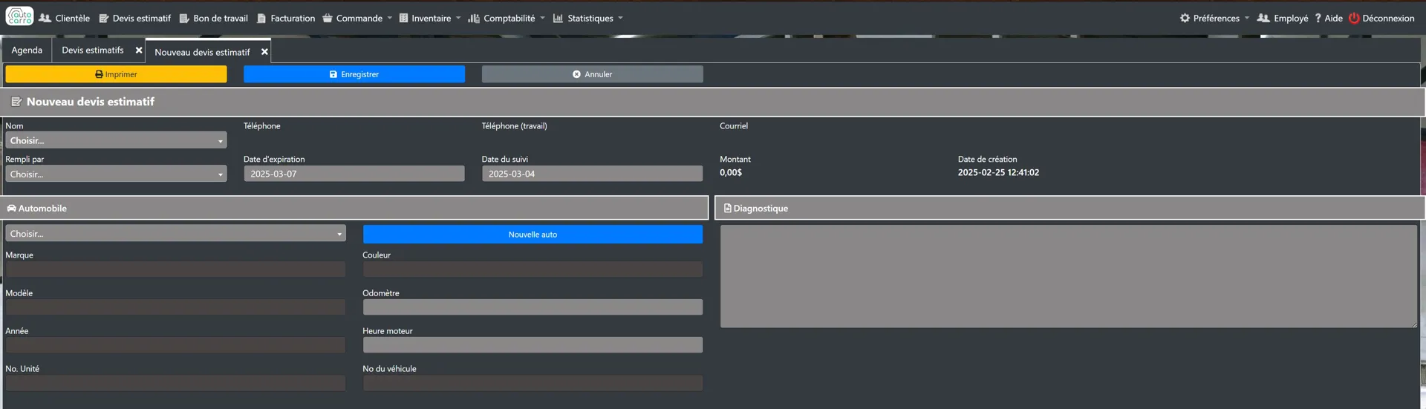1426x409 pixels.
Task: Click the Année input field
Action: [x=175, y=344]
